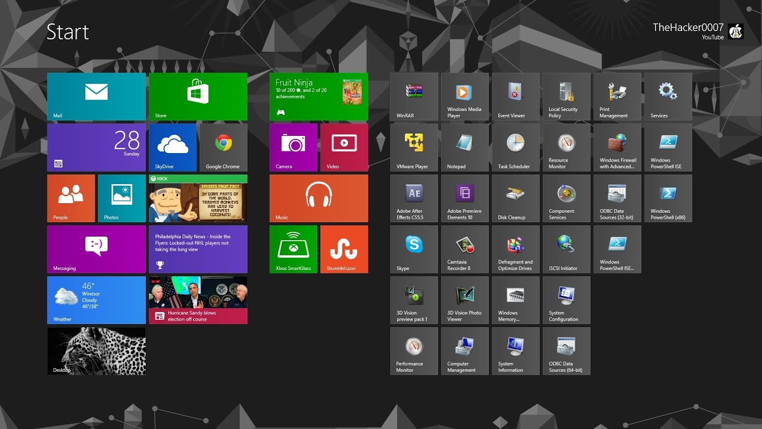Launch Windows PowerShell ISE tile
Image resolution: width=762 pixels, height=429 pixels.
tap(668, 148)
